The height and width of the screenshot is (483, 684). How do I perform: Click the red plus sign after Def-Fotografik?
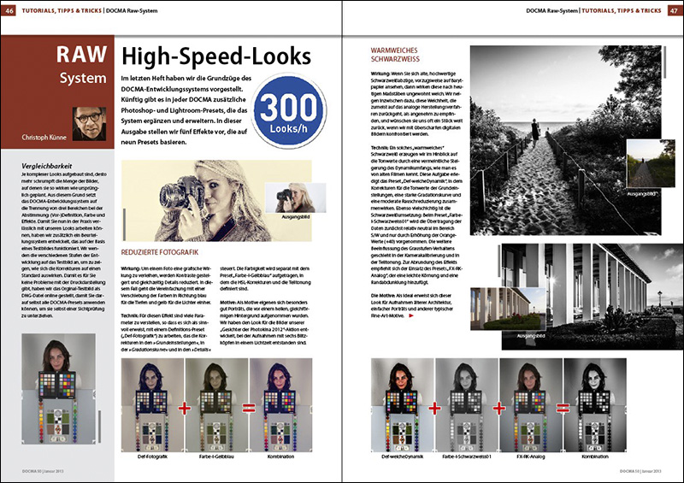coord(184,407)
